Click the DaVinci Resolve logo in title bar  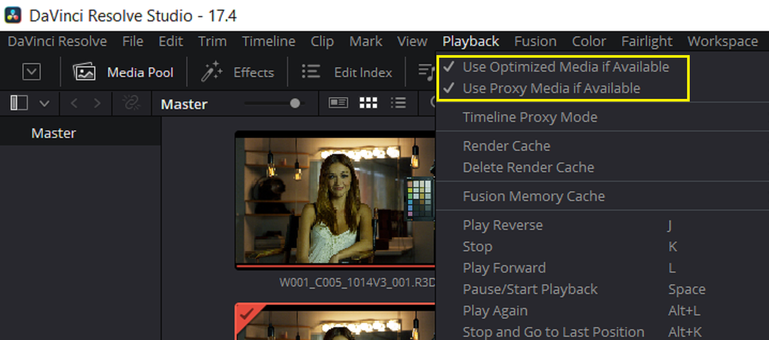(13, 15)
